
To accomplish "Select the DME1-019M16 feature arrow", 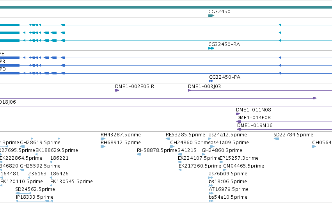I will click(x=239, y=129).
